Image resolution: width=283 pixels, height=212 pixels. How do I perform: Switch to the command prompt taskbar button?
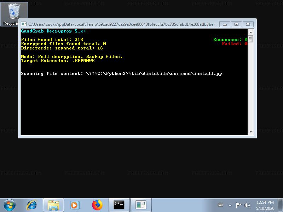tap(119, 205)
